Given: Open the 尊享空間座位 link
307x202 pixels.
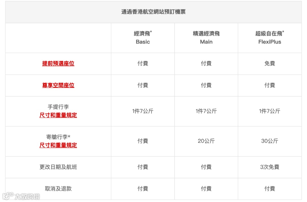Looking at the screenshot, I should pyautogui.click(x=58, y=85).
